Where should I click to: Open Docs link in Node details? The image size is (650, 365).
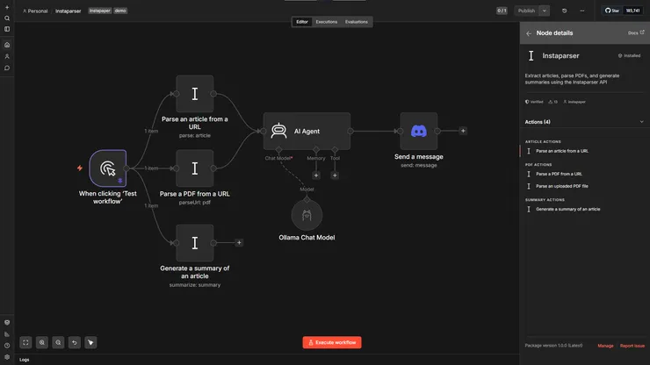tap(636, 32)
